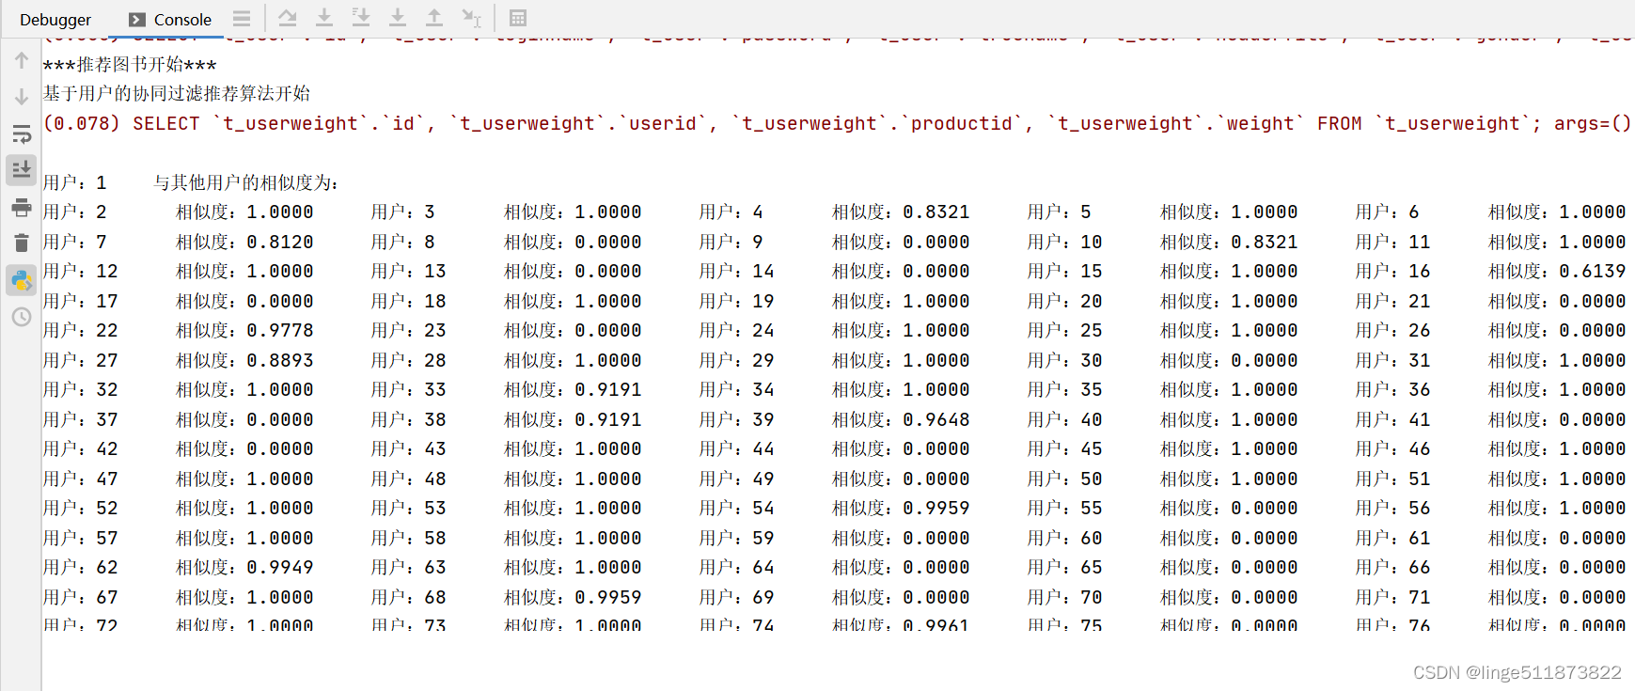This screenshot has height=691, width=1635.
Task: Open the Evaluate Expression calculator icon
Action: (x=517, y=18)
